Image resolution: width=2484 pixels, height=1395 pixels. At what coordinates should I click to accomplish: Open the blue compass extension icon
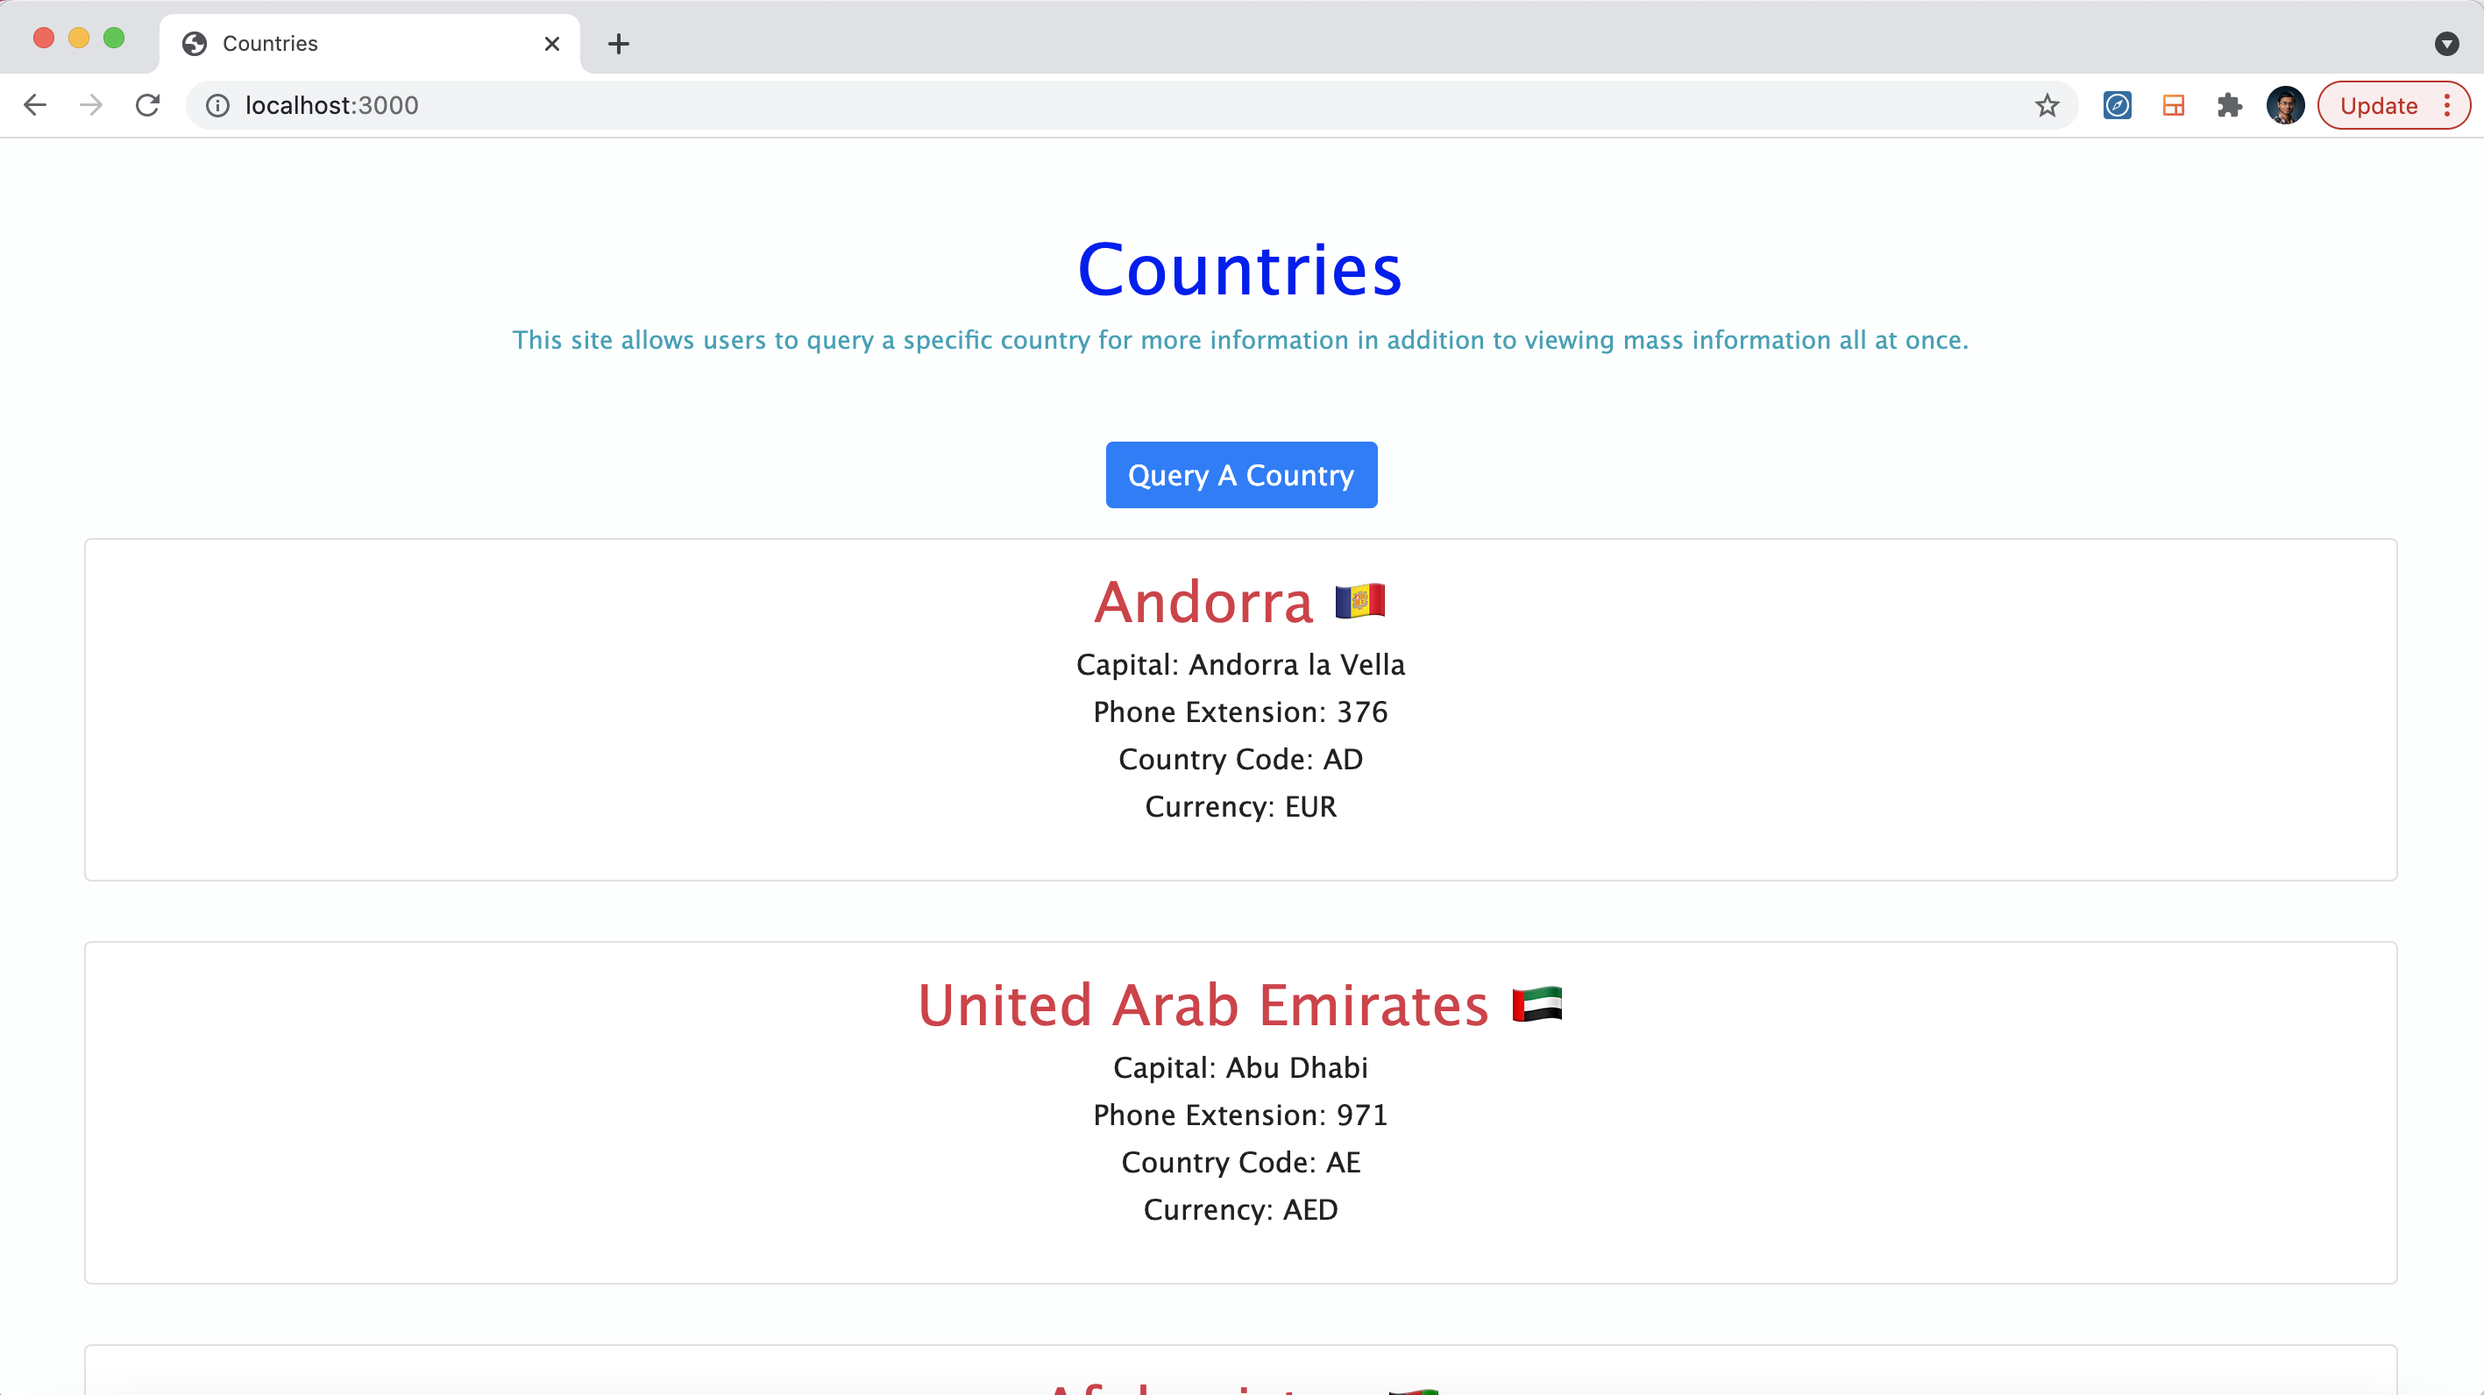click(2117, 105)
